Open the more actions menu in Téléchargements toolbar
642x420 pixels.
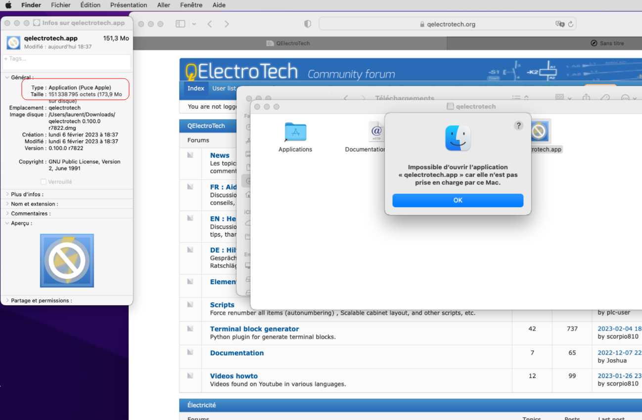[x=628, y=98]
